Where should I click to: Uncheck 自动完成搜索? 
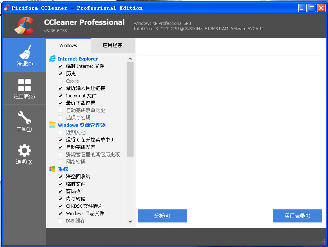tap(60, 147)
